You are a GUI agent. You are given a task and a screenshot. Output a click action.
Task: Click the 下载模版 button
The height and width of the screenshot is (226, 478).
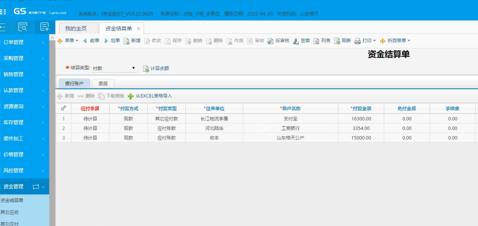pyautogui.click(x=111, y=96)
